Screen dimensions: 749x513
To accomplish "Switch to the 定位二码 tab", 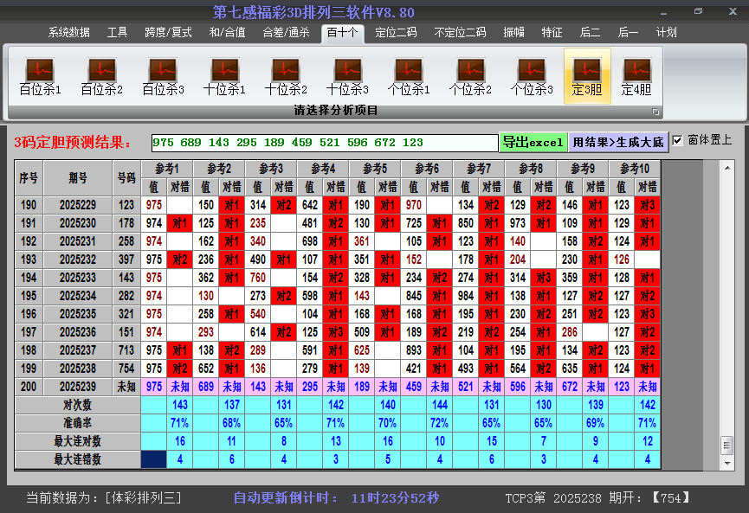I will 396,33.
